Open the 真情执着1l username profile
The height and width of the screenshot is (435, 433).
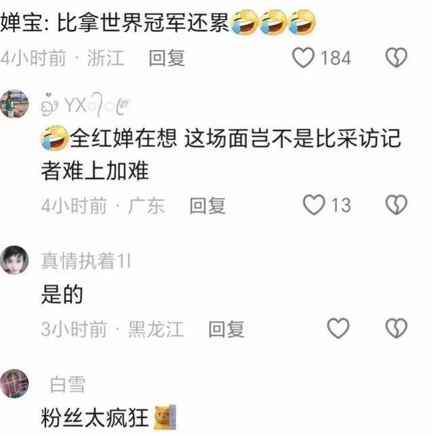click(x=86, y=260)
